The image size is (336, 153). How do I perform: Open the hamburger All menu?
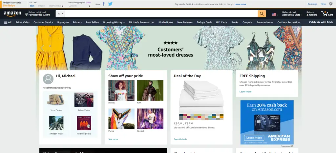click(8, 22)
